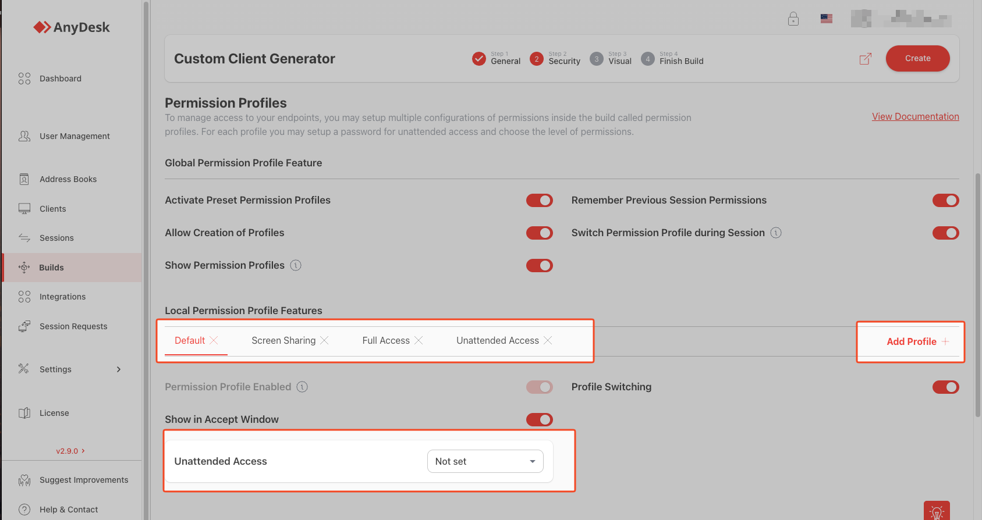Toggle Profile Switching switch
Viewport: 982px width, 520px height.
click(x=946, y=387)
